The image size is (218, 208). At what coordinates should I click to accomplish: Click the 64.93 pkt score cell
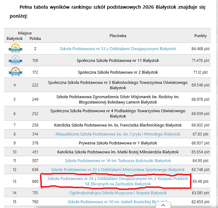click(x=200, y=161)
